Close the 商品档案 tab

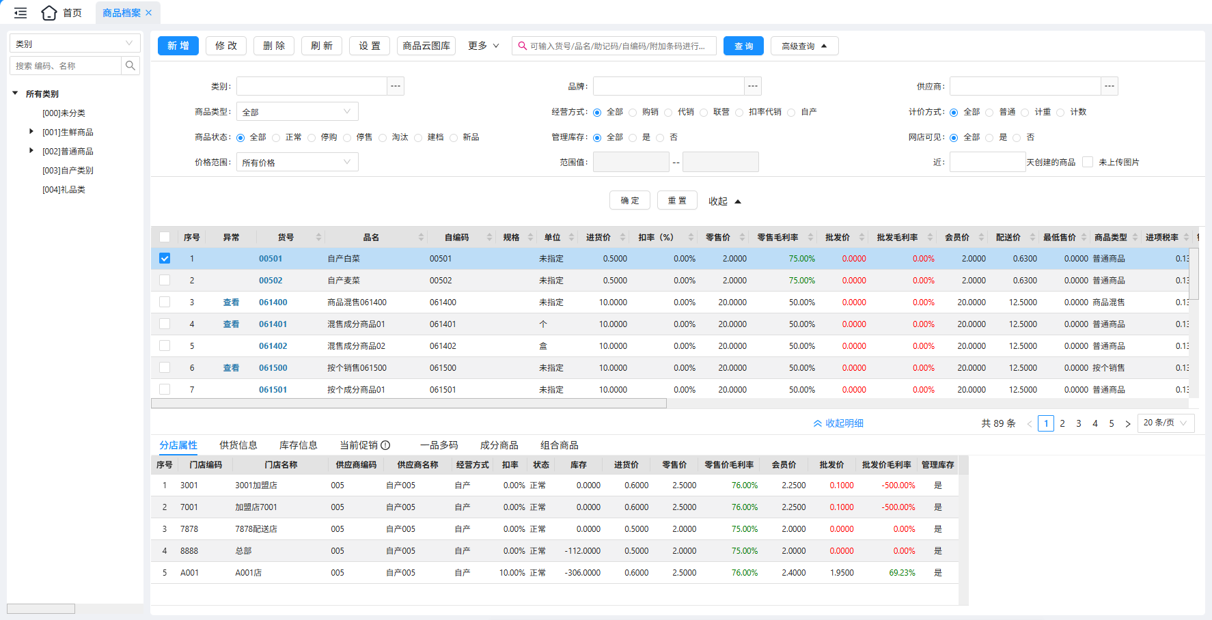click(x=149, y=13)
